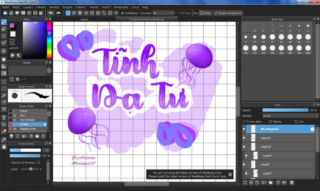
Task: Create a new raster layer icon
Action: tap(245, 183)
